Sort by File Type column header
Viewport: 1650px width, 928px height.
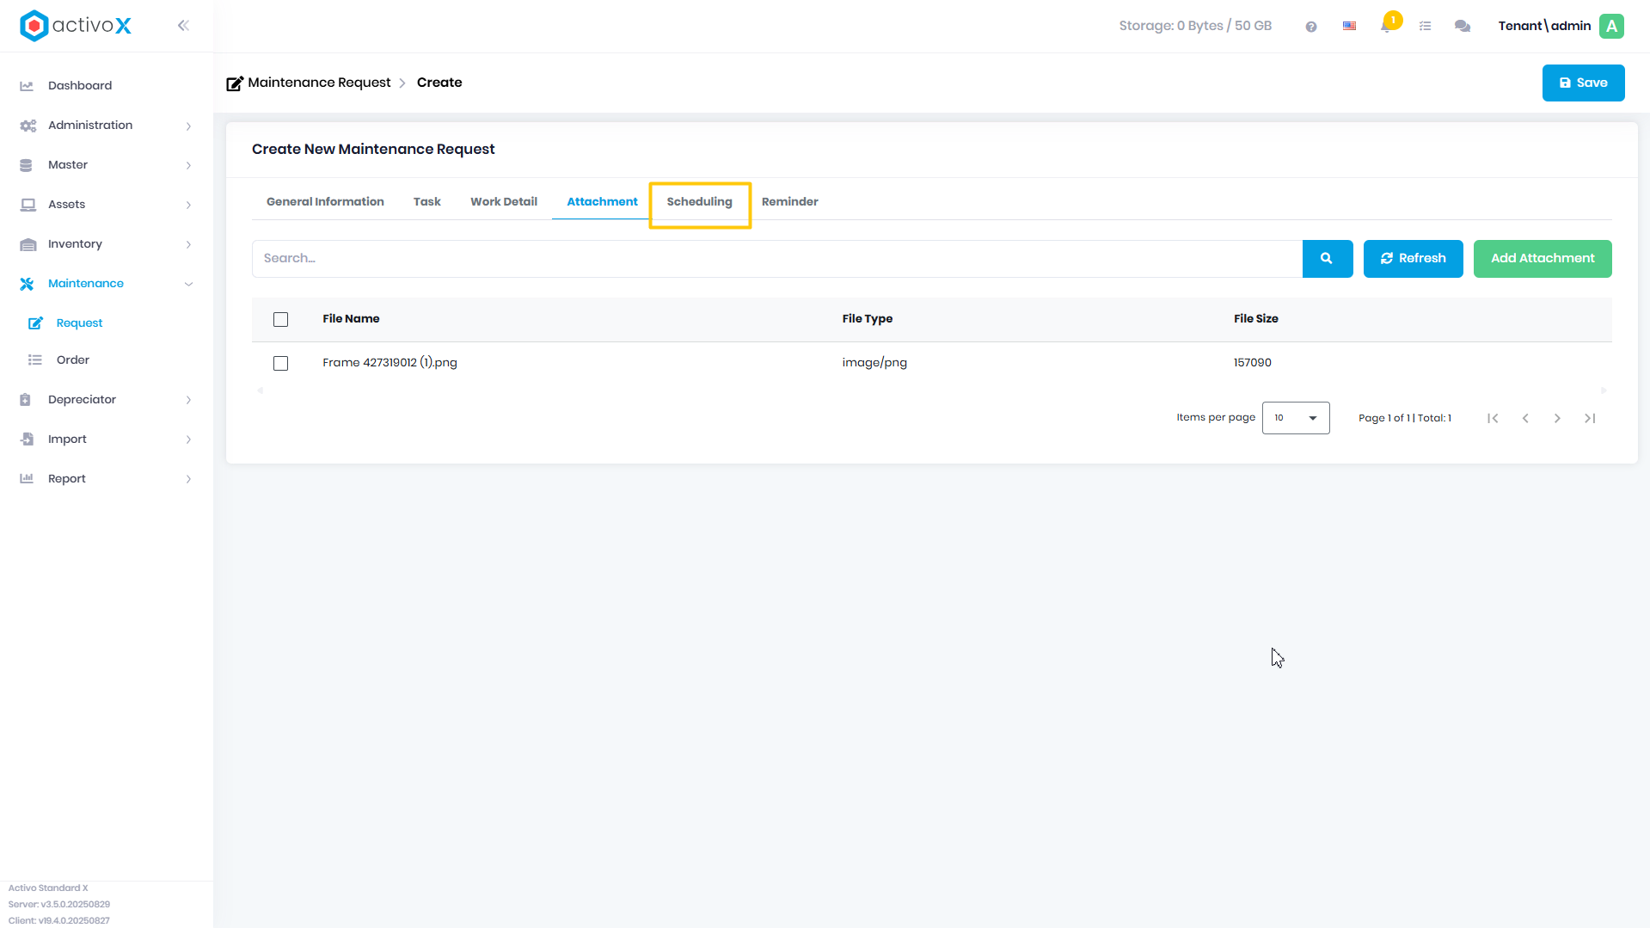tap(867, 319)
